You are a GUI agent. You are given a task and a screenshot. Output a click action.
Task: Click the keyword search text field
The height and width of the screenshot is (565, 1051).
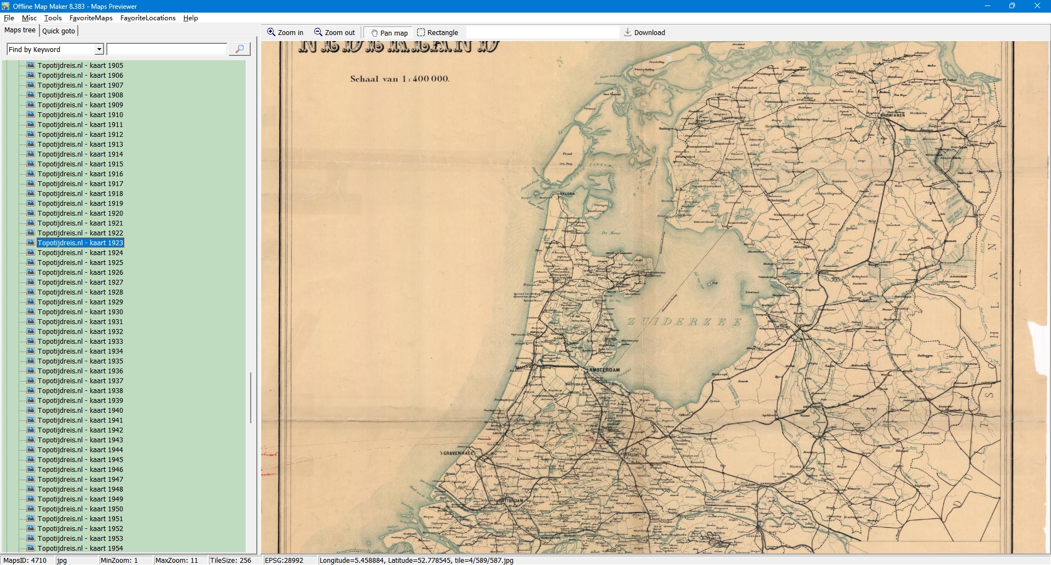pos(166,49)
